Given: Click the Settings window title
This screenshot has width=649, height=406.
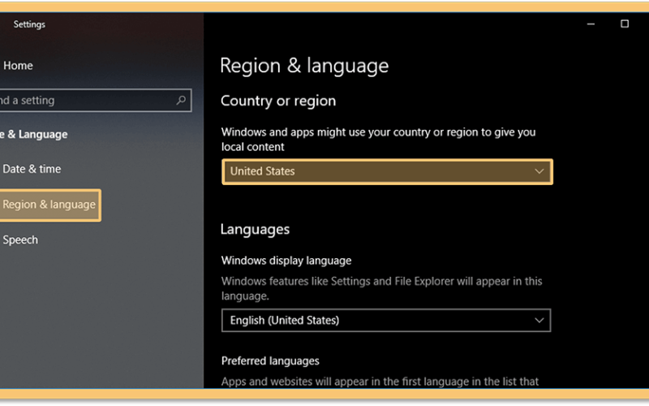Looking at the screenshot, I should pos(29,24).
